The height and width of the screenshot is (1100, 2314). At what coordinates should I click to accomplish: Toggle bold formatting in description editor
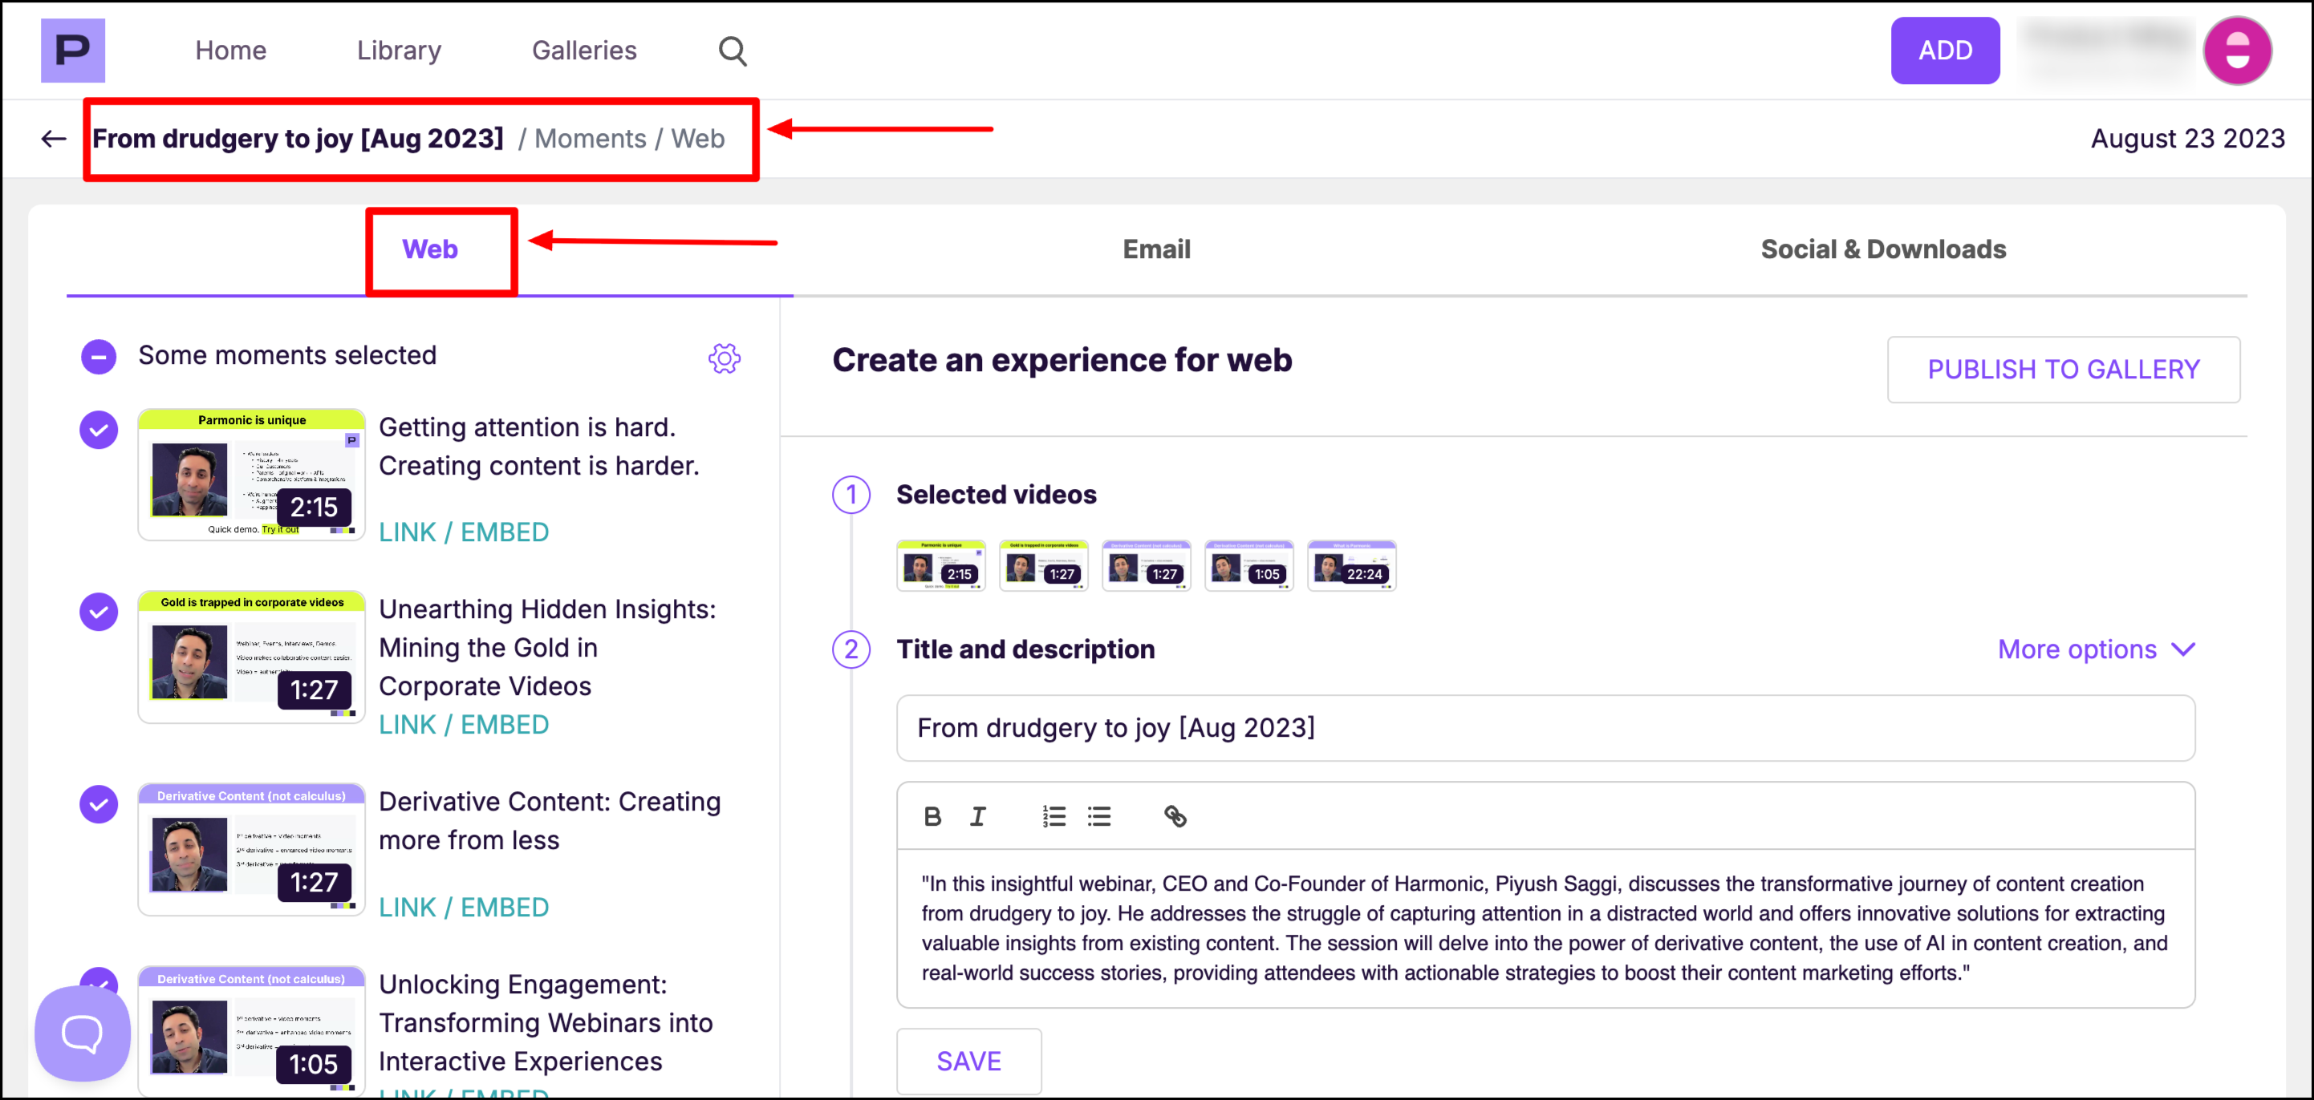point(932,815)
